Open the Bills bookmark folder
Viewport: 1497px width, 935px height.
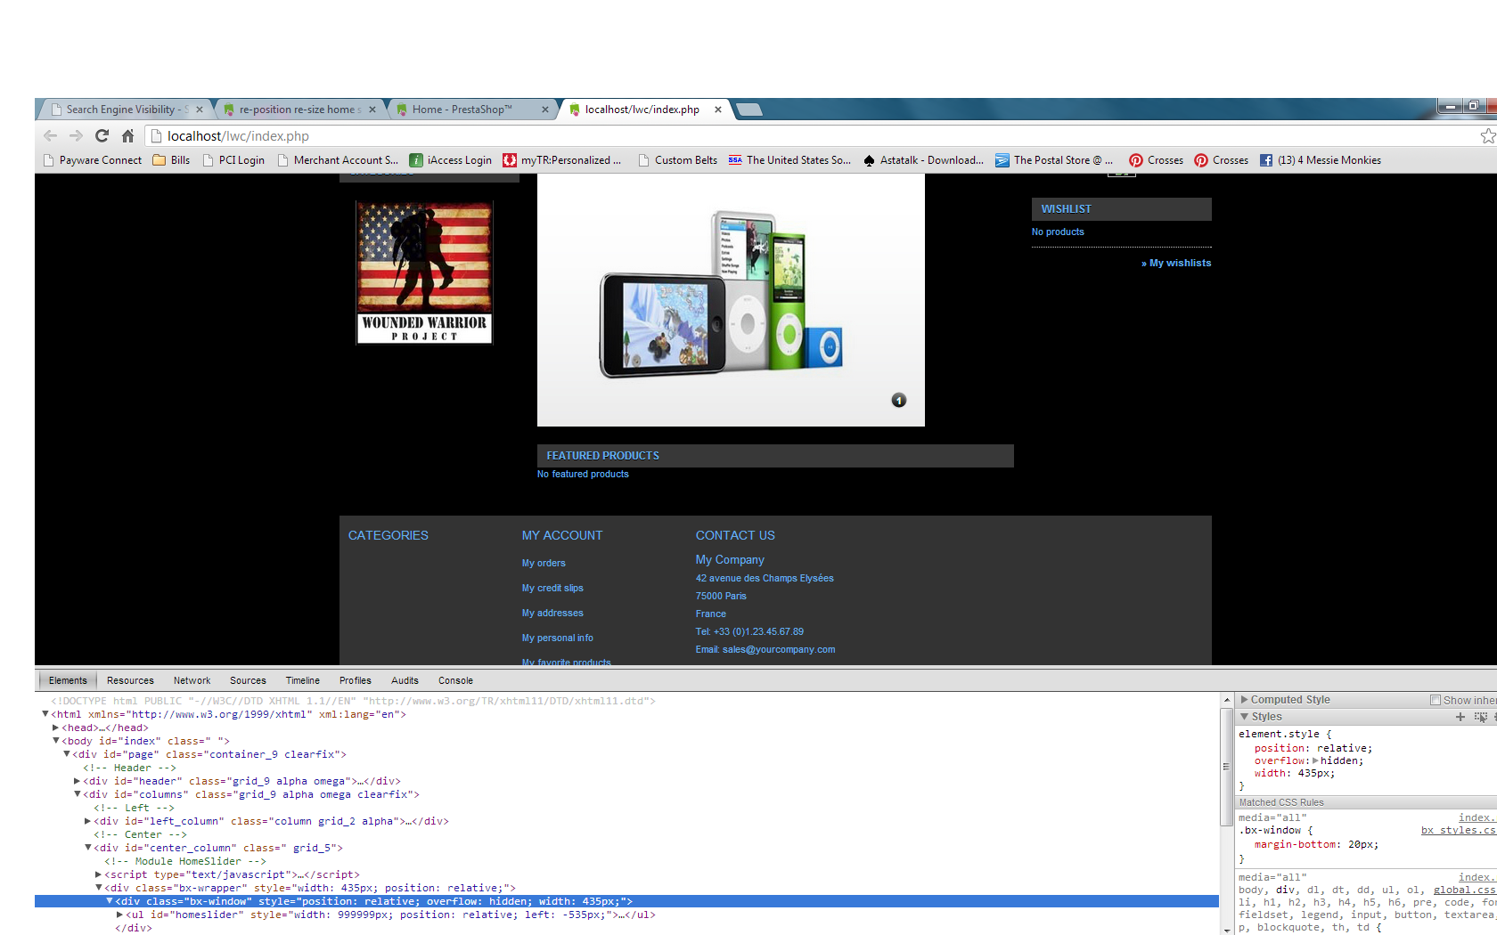pyautogui.click(x=171, y=160)
